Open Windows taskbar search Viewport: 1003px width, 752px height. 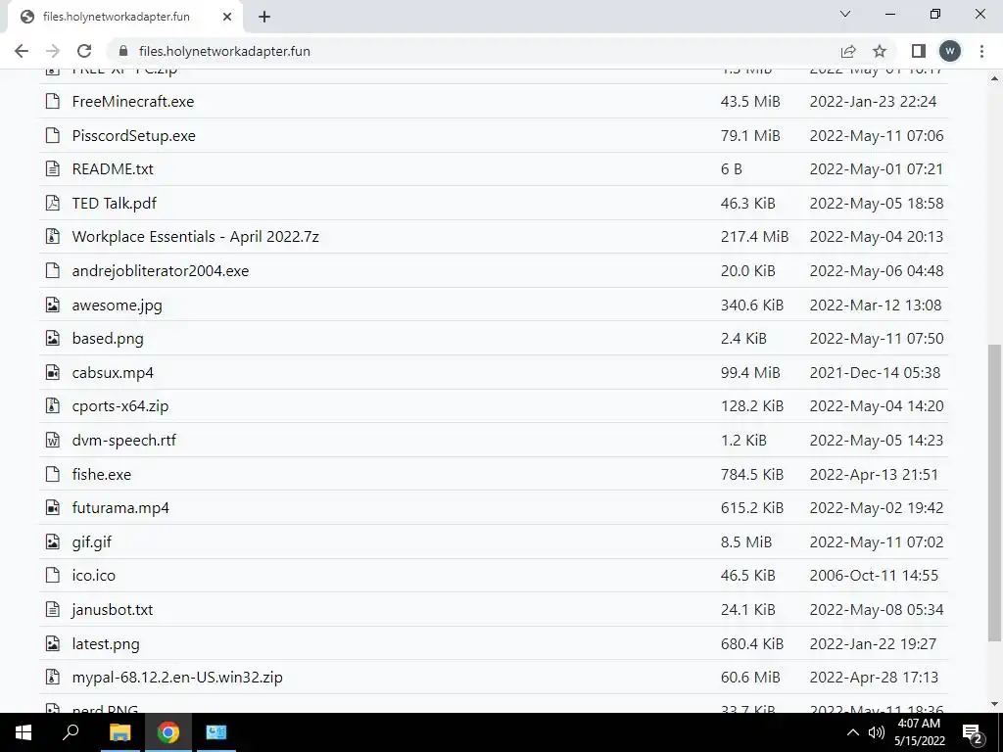(71, 732)
